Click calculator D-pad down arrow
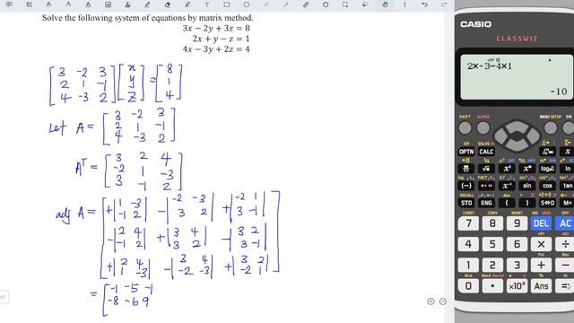The width and height of the screenshot is (574, 323). [517, 146]
